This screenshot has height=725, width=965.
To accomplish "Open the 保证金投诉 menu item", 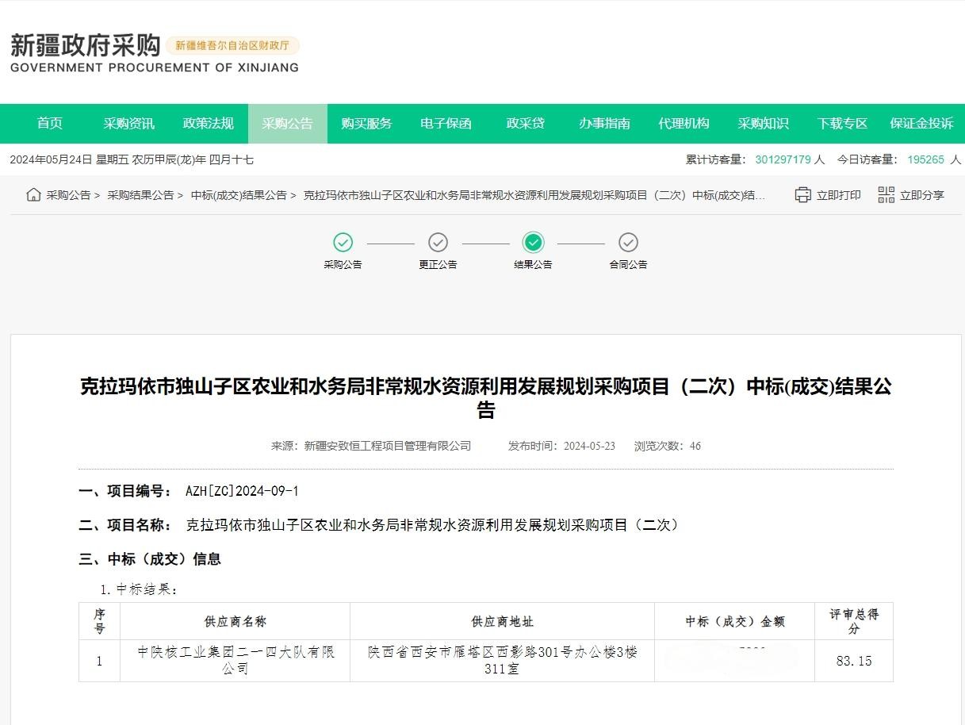I will click(921, 124).
